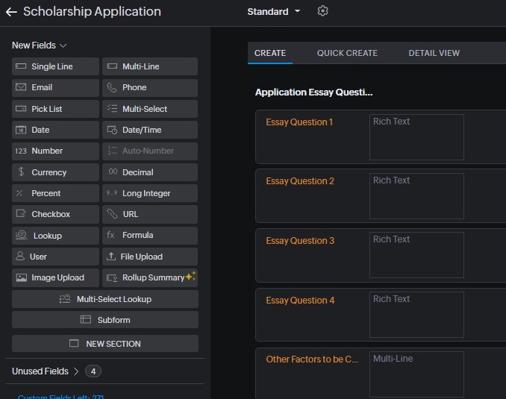Click the Essay Question 3 Rich Text box

(416, 255)
